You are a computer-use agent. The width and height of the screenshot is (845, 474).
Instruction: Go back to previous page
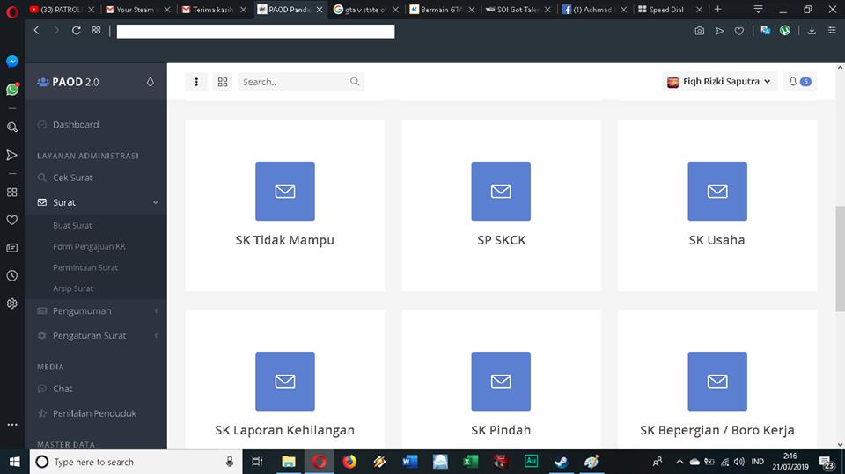pyautogui.click(x=37, y=30)
